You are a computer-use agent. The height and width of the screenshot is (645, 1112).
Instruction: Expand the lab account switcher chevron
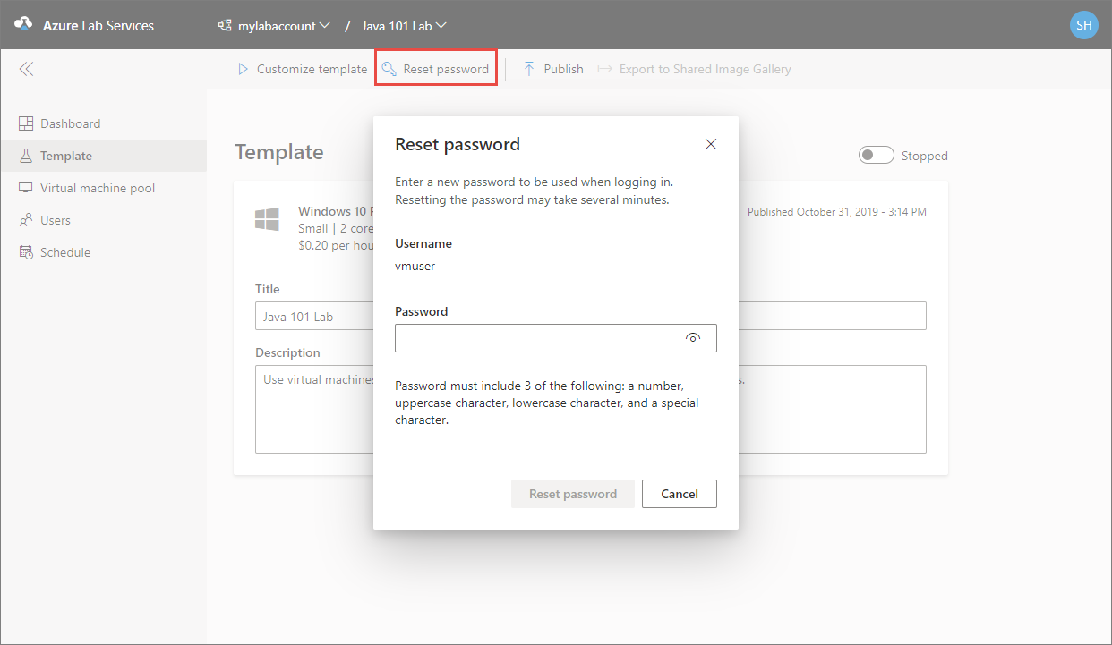tap(326, 25)
